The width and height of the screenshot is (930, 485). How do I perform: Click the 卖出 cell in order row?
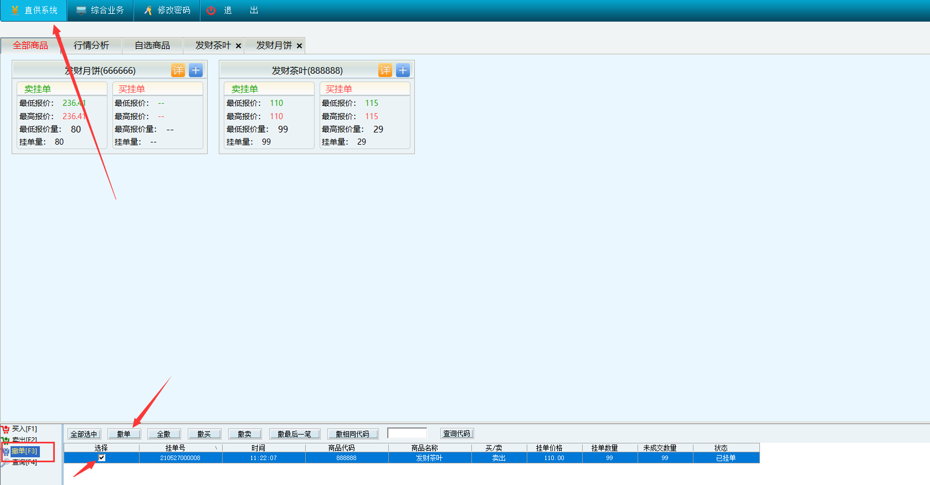coord(499,458)
